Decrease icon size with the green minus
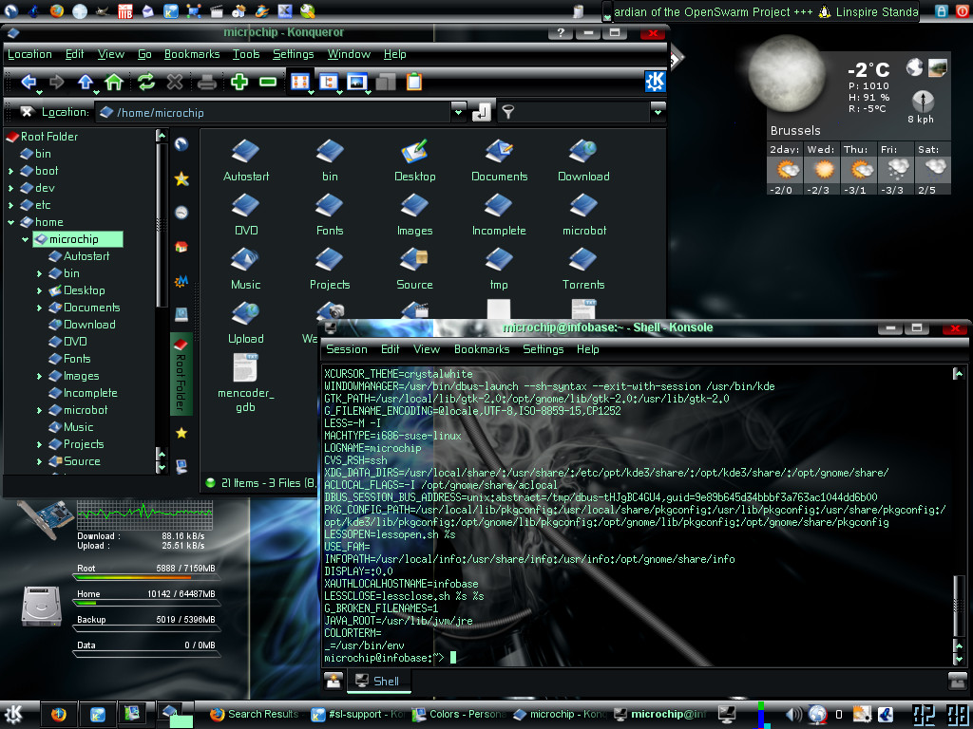This screenshot has height=729, width=973. pyautogui.click(x=268, y=82)
